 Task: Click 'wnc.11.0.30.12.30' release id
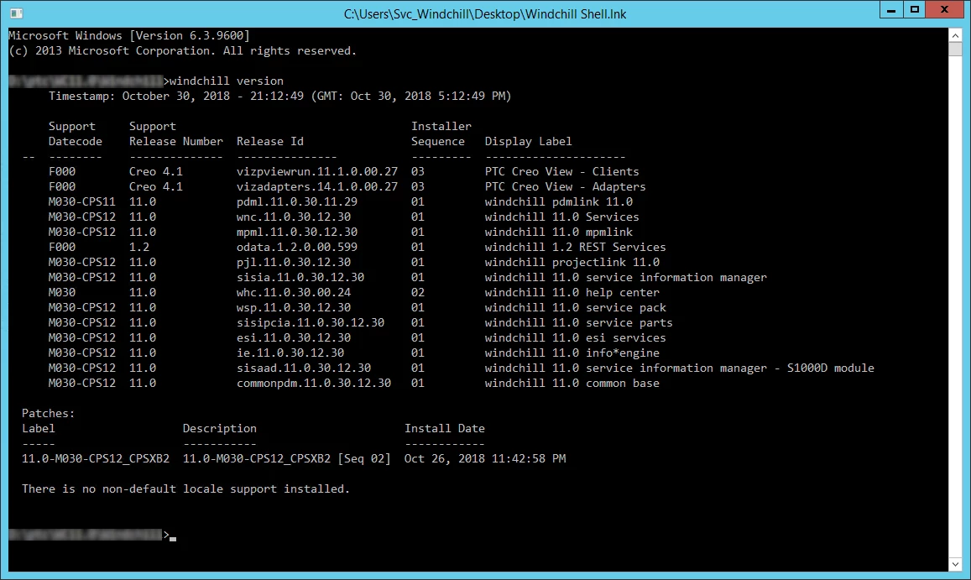[x=294, y=217]
